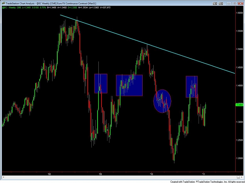The height and width of the screenshot is (183, 245).
Task: Click the 1.3000 price axis label
Action: 240,122
